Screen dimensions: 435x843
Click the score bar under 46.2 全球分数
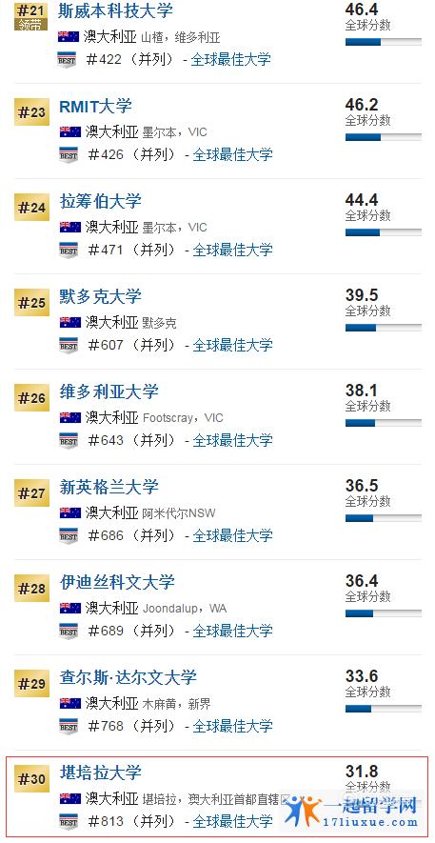(384, 137)
